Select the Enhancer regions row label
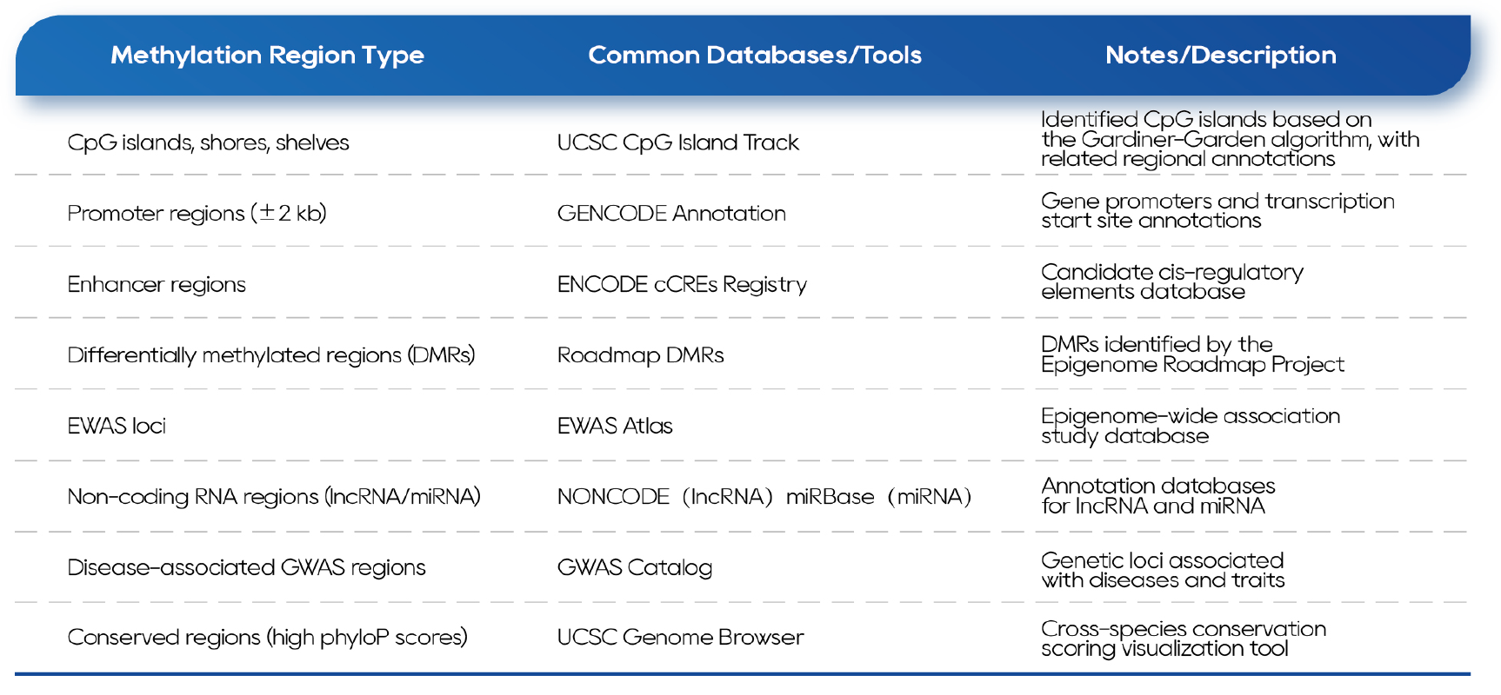 click(157, 284)
